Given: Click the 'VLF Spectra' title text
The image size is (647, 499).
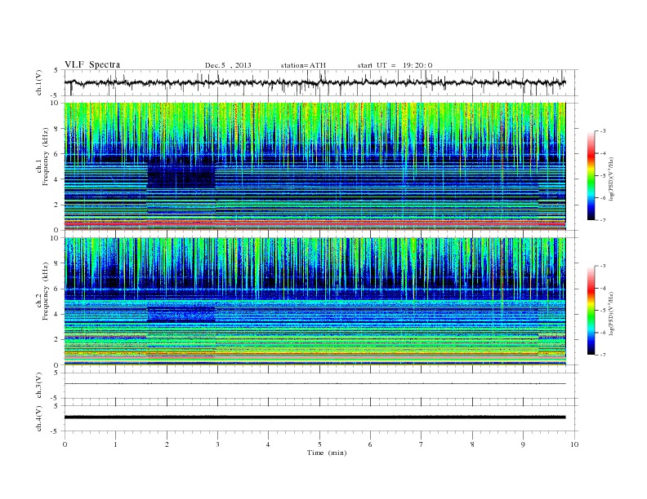Looking at the screenshot, I should pyautogui.click(x=92, y=64).
